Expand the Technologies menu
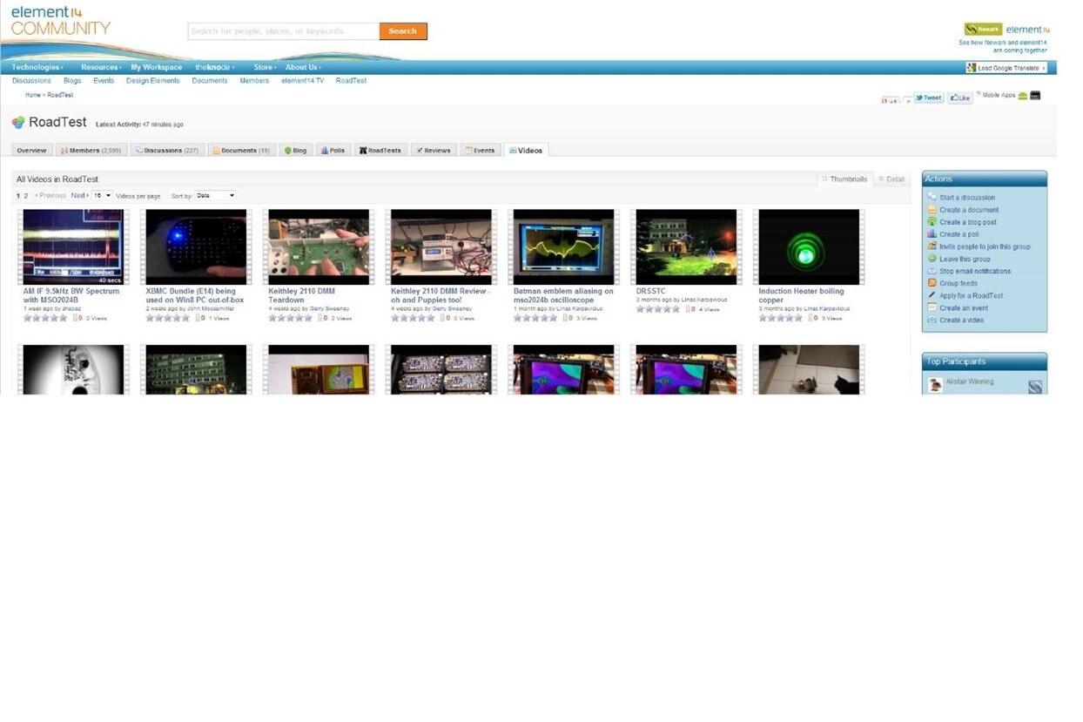The width and height of the screenshot is (1083, 722). (x=37, y=67)
